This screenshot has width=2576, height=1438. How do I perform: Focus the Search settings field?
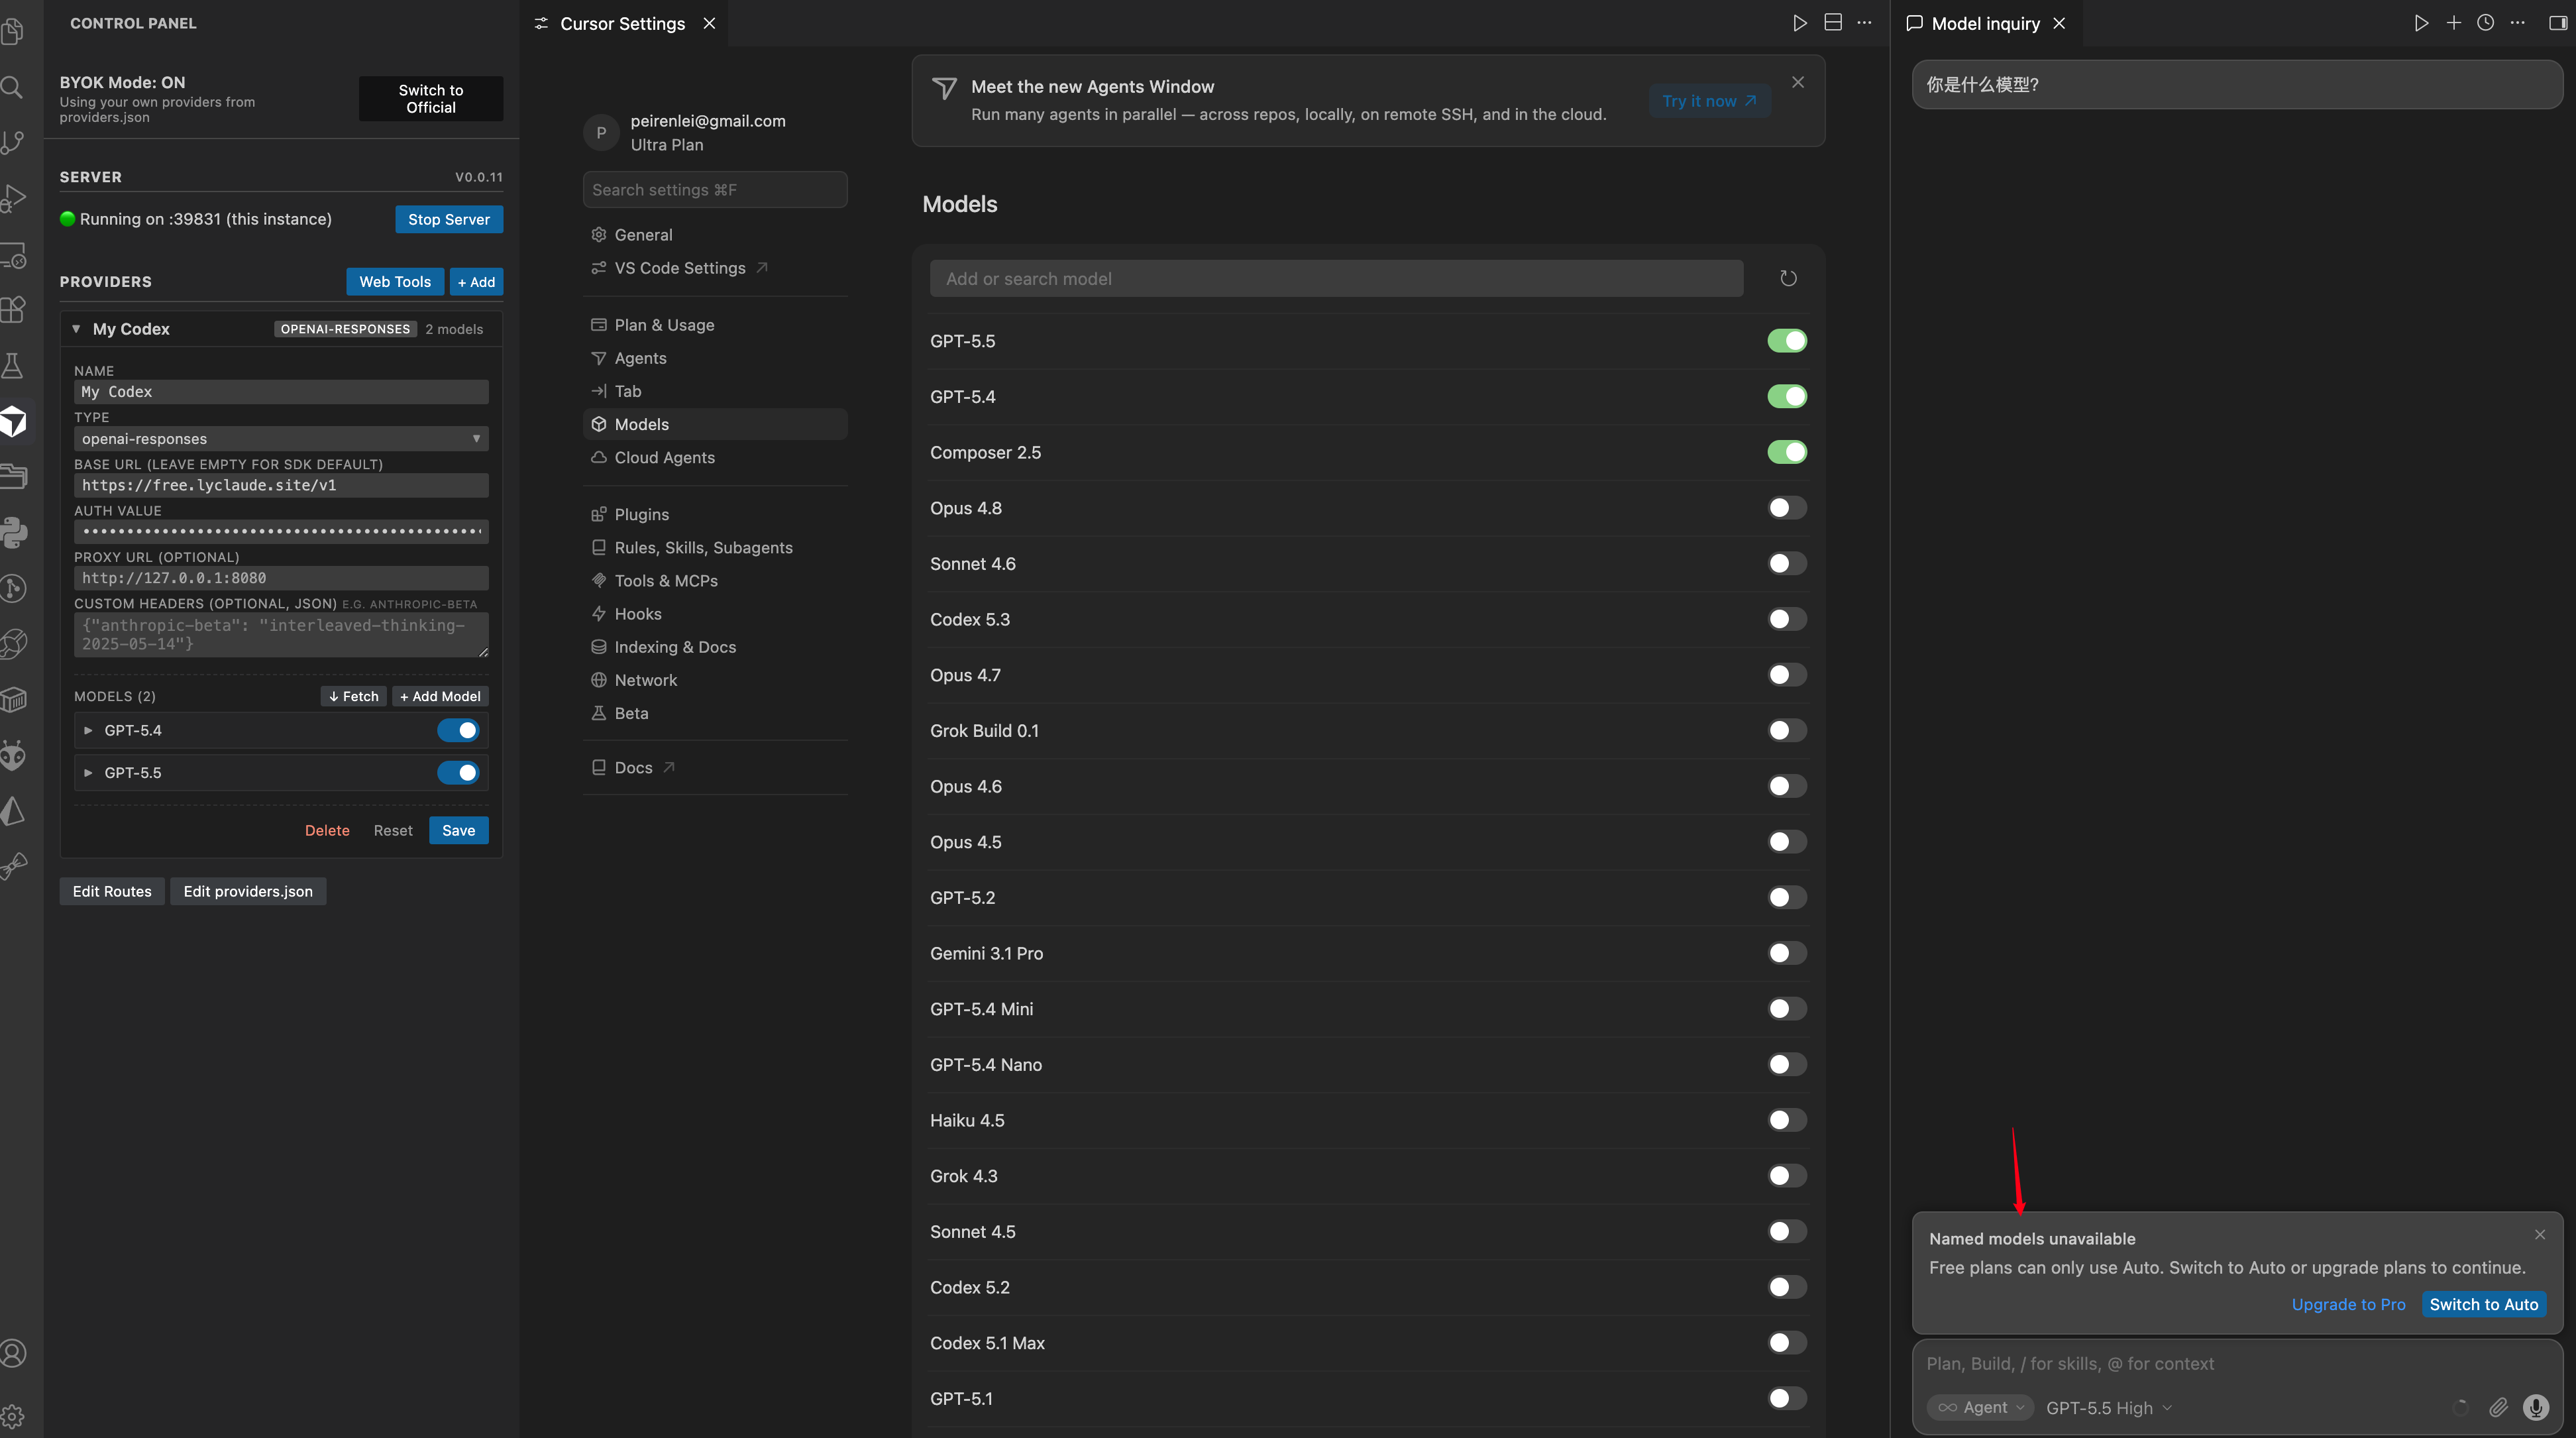coord(715,189)
